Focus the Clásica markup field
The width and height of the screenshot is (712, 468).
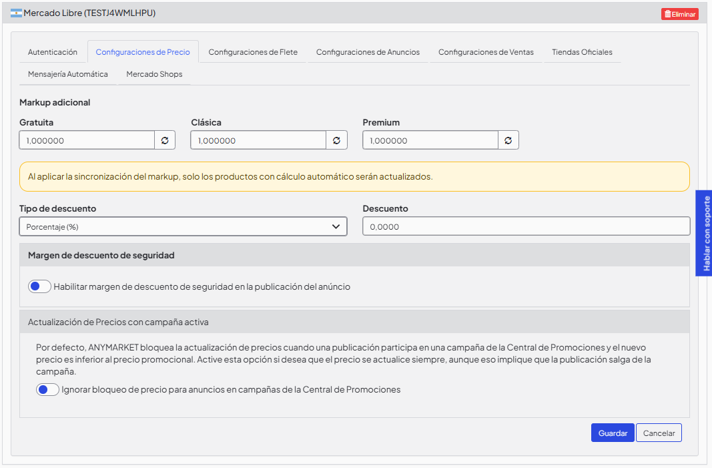(258, 140)
